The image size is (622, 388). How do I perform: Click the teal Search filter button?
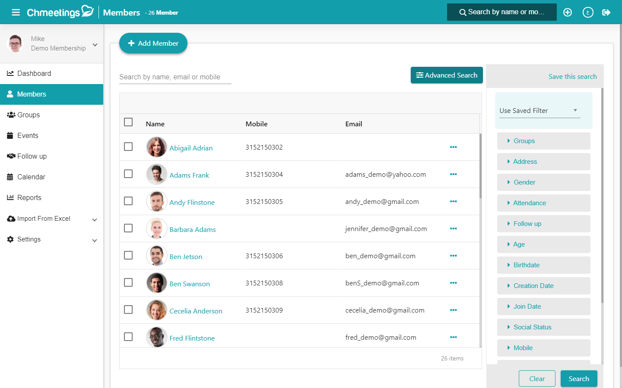click(579, 379)
